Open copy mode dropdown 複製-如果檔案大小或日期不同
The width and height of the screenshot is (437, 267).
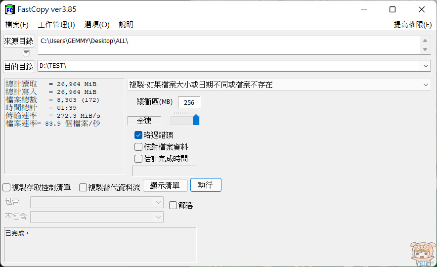[x=279, y=85]
